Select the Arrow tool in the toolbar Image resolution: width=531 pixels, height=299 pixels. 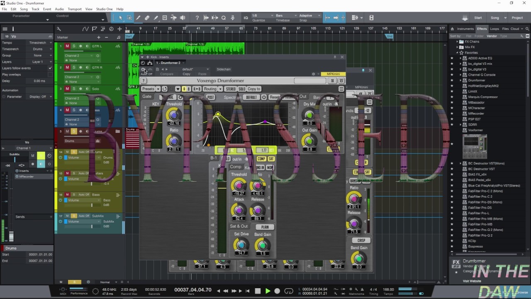tap(120, 18)
